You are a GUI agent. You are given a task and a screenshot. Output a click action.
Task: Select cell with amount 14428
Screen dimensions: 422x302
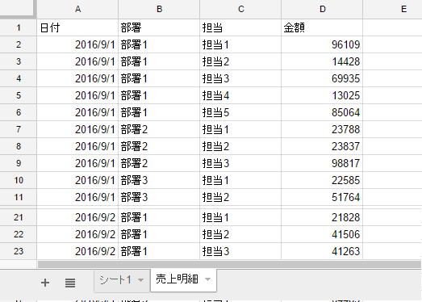322,61
